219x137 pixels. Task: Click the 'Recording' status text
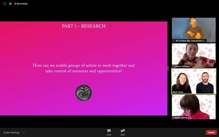22,4
